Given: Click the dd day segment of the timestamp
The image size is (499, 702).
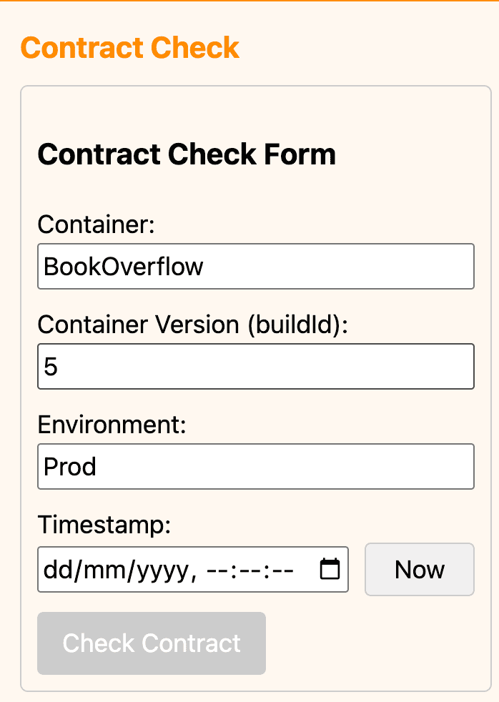Looking at the screenshot, I should pos(57,569).
